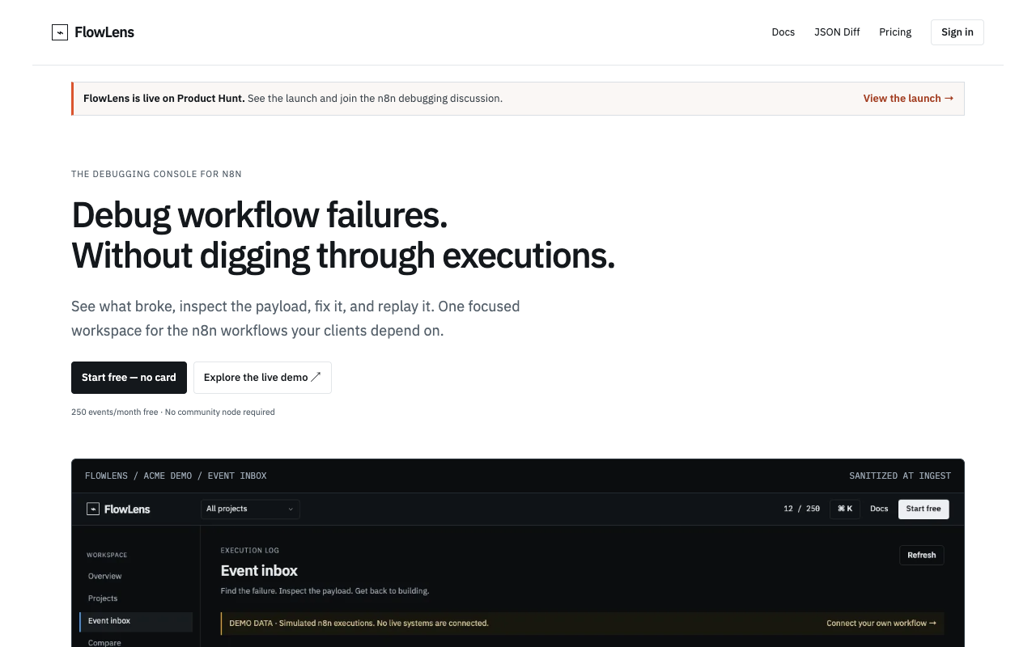This screenshot has width=1036, height=647.
Task: Click the Sign in button
Action: click(x=957, y=32)
